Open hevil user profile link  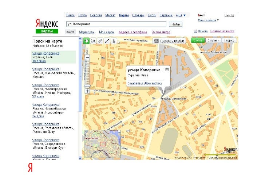pyautogui.click(x=202, y=15)
